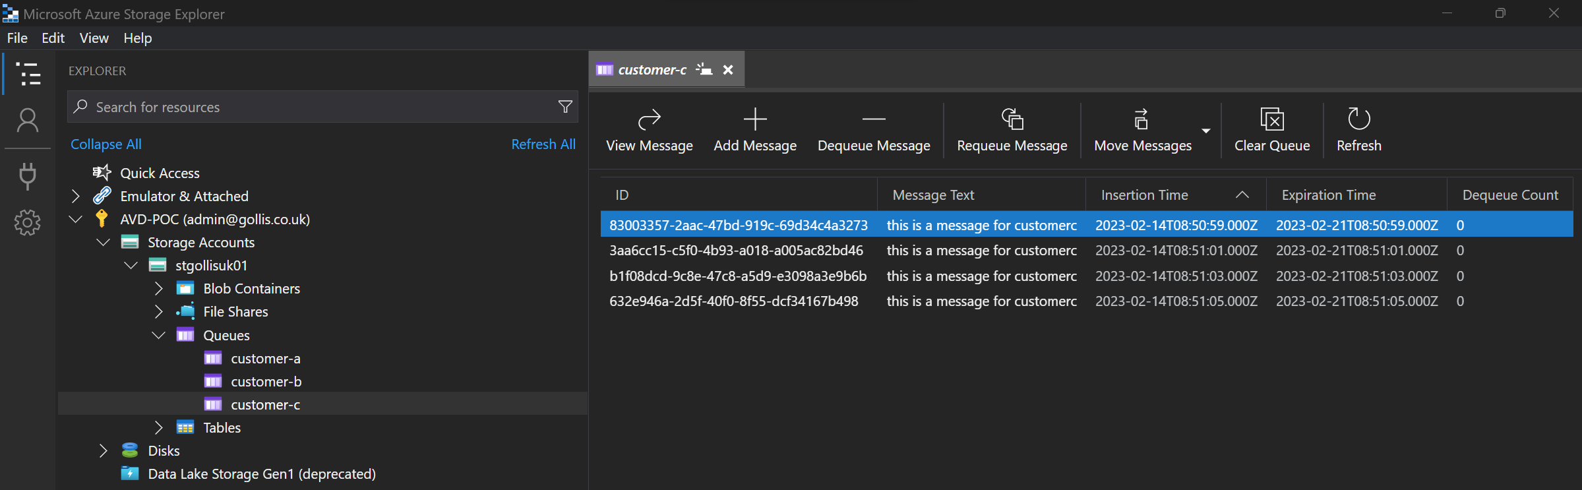
Task: Click the Tables grid icon
Action: [x=185, y=427]
